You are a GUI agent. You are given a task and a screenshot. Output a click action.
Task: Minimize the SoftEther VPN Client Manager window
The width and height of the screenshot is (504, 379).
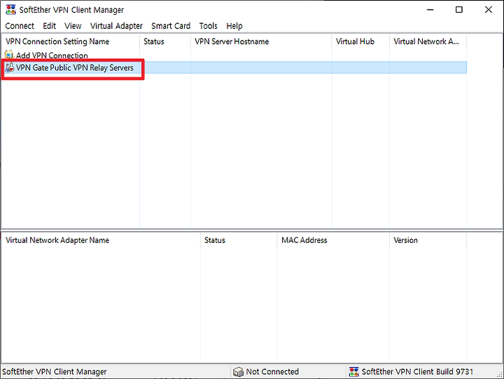click(430, 10)
